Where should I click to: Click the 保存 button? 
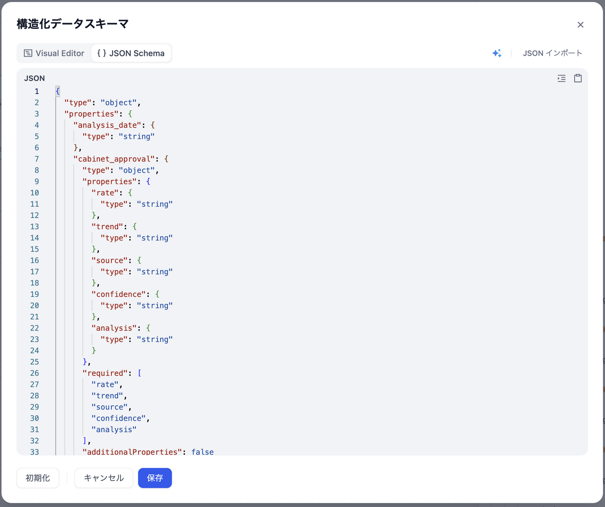coord(155,478)
